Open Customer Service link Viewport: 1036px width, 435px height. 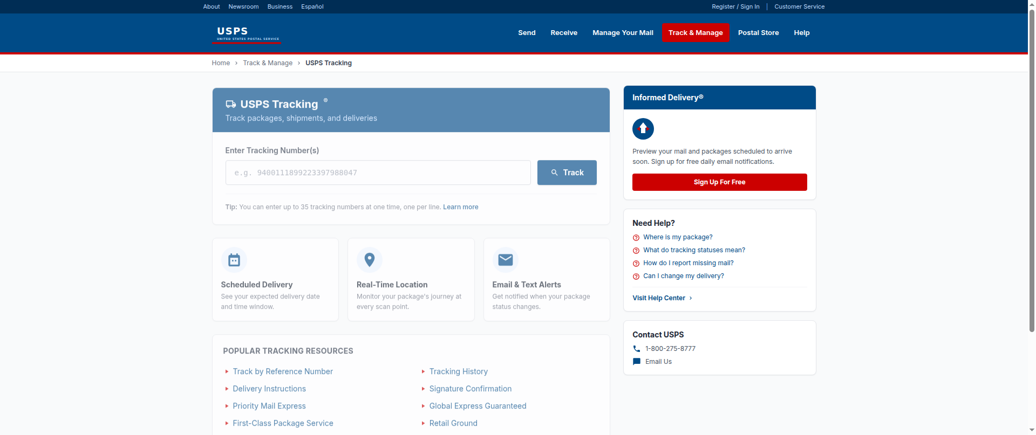tap(800, 6)
